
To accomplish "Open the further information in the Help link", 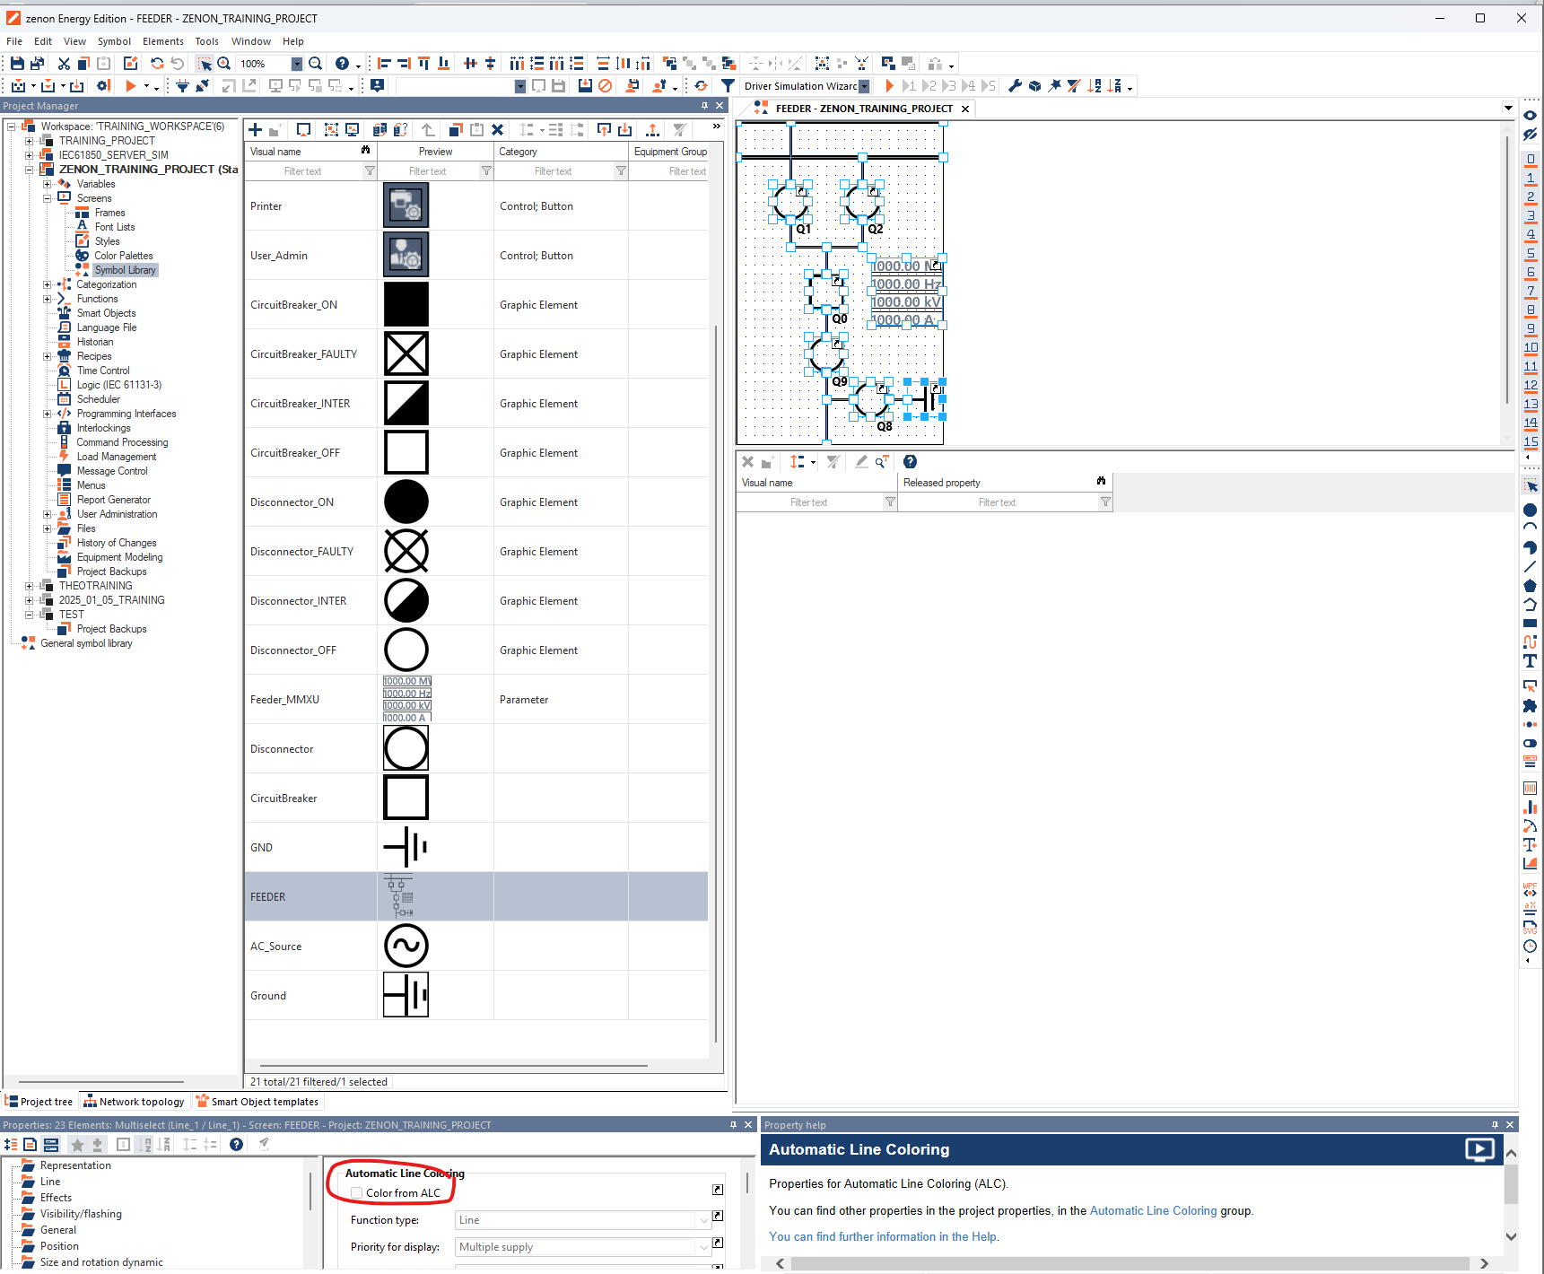I will point(884,1236).
